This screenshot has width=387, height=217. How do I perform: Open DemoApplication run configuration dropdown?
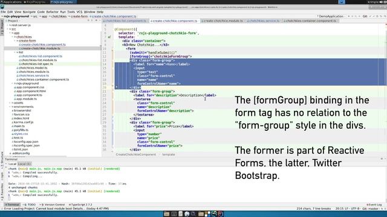331,16
